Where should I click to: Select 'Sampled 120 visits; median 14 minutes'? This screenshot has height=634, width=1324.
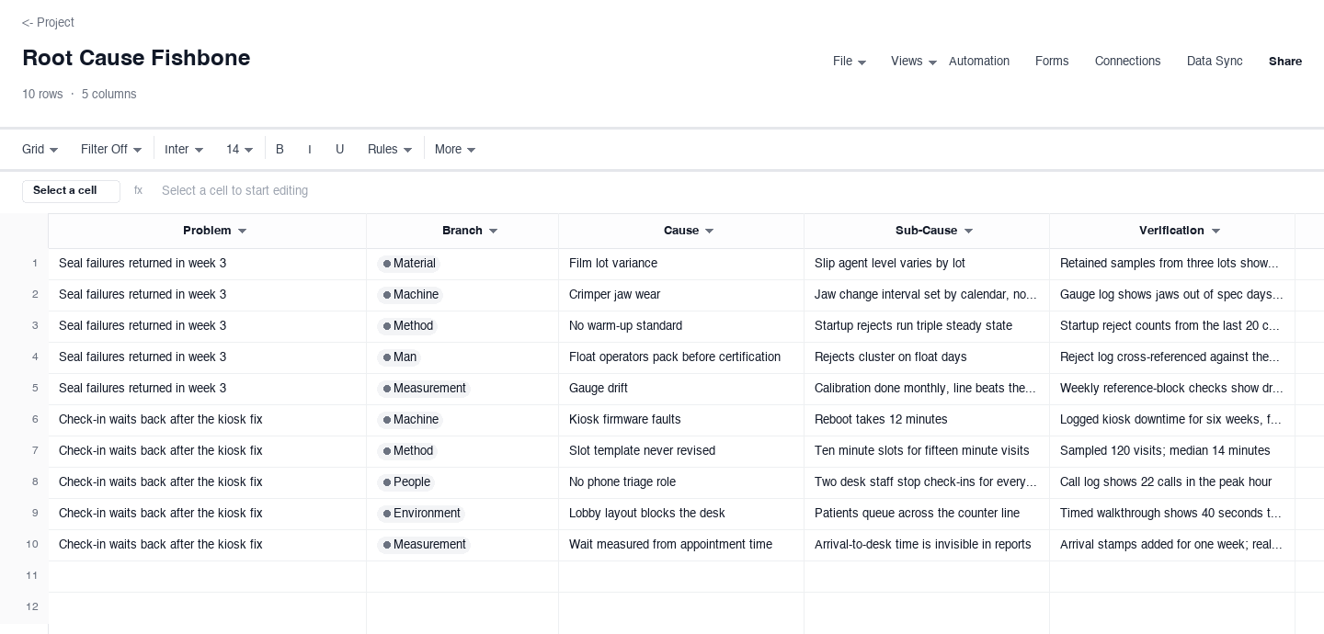(1172, 451)
